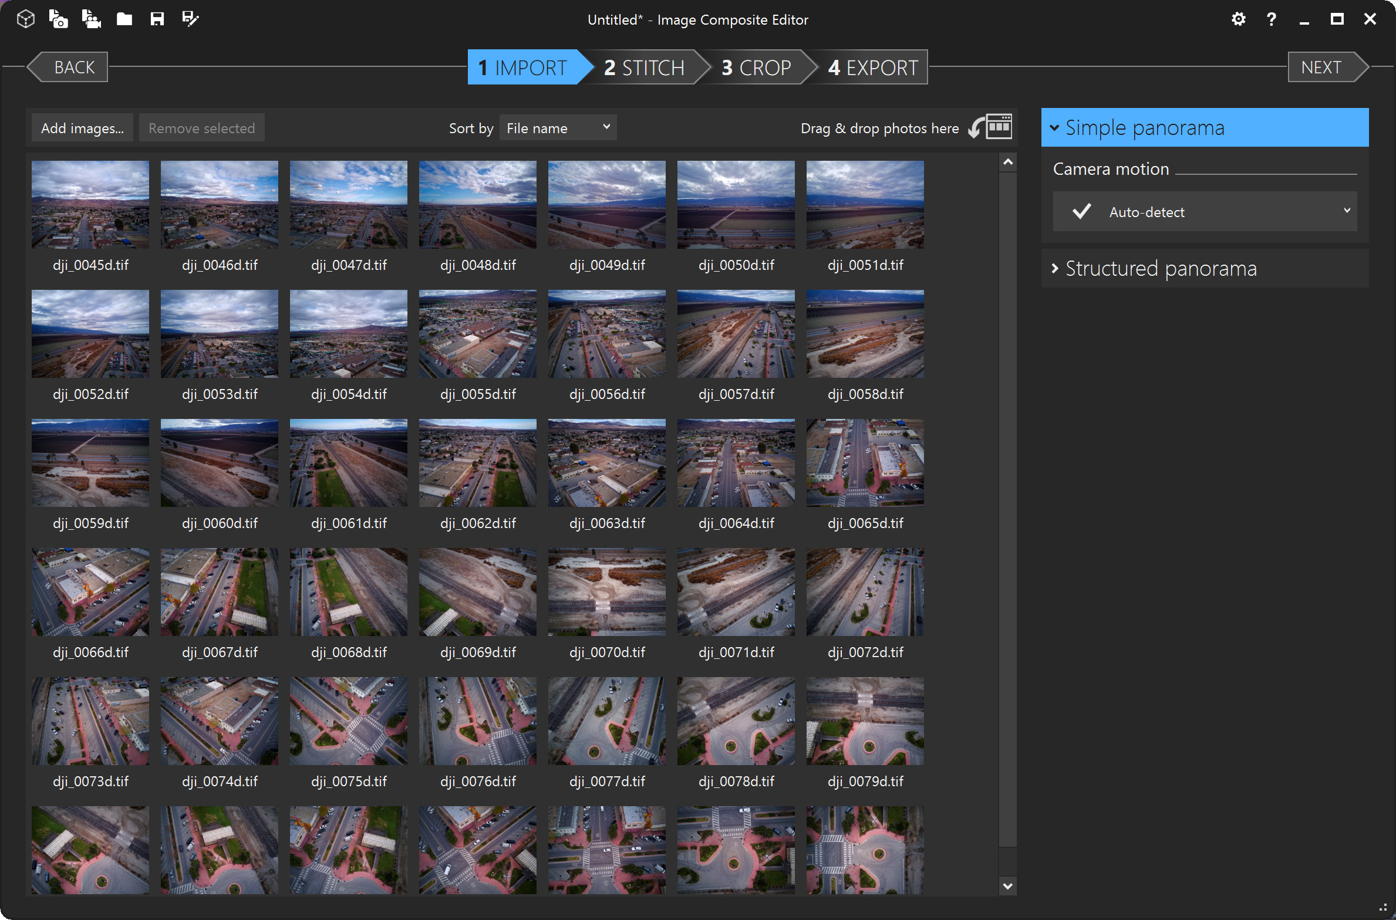This screenshot has width=1396, height=920.
Task: Expand the Structured panorama section
Action: click(x=1205, y=268)
